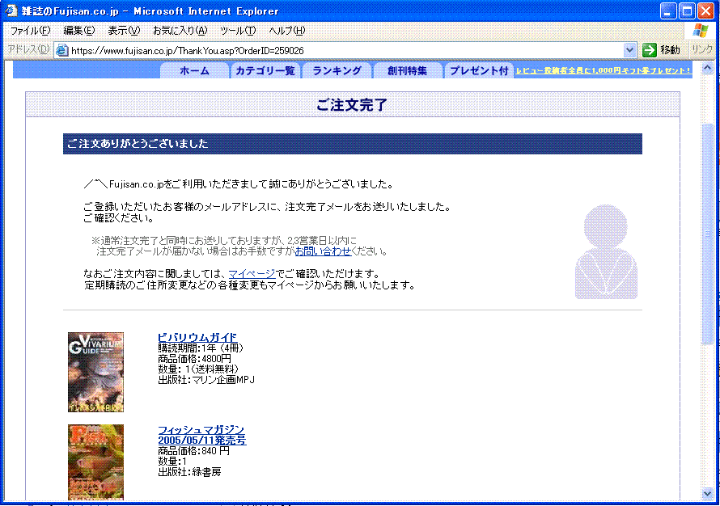Image resolution: width=720 pixels, height=506 pixels.
Task: Open the フィッシュマガジン 2005/05/11発売号 link
Action: click(x=202, y=435)
